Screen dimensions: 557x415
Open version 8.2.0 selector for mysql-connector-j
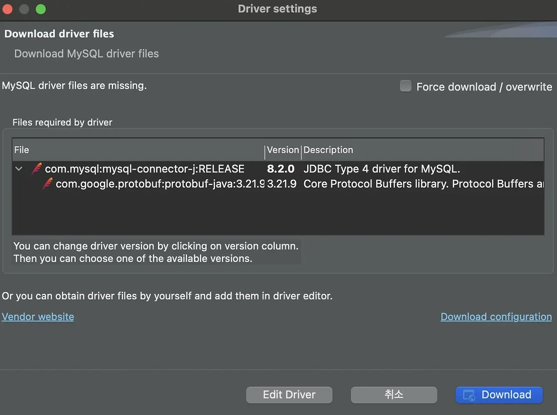click(x=281, y=169)
